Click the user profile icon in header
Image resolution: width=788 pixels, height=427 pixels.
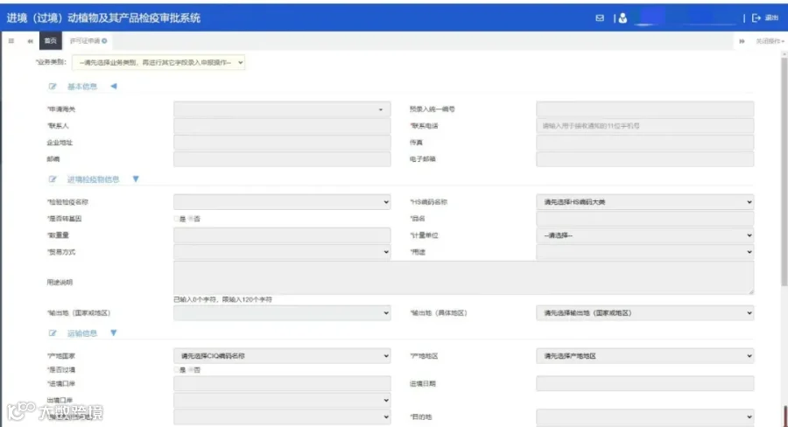click(623, 18)
